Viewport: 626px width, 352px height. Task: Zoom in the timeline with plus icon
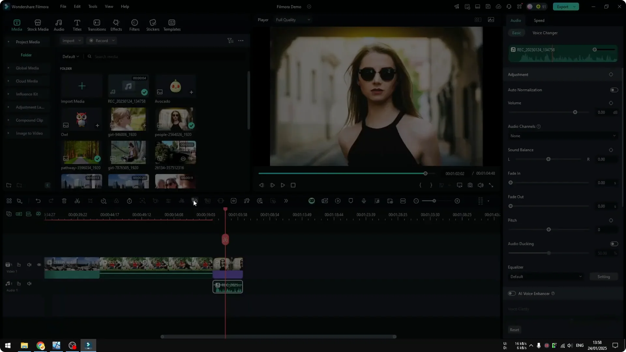pos(457,201)
